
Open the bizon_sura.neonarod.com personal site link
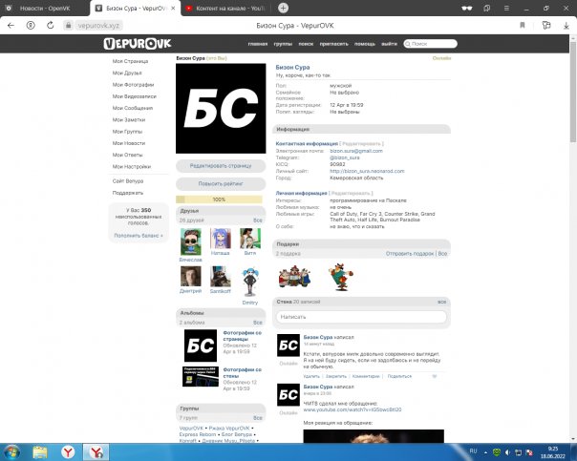[367, 171]
